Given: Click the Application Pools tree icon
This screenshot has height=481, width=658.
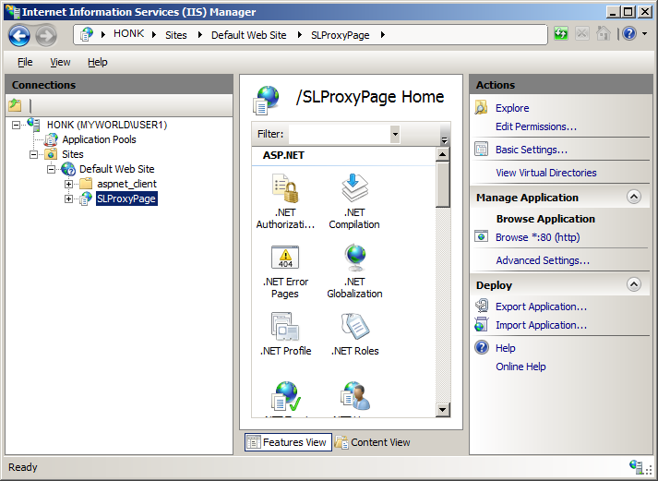Looking at the screenshot, I should tap(51, 139).
